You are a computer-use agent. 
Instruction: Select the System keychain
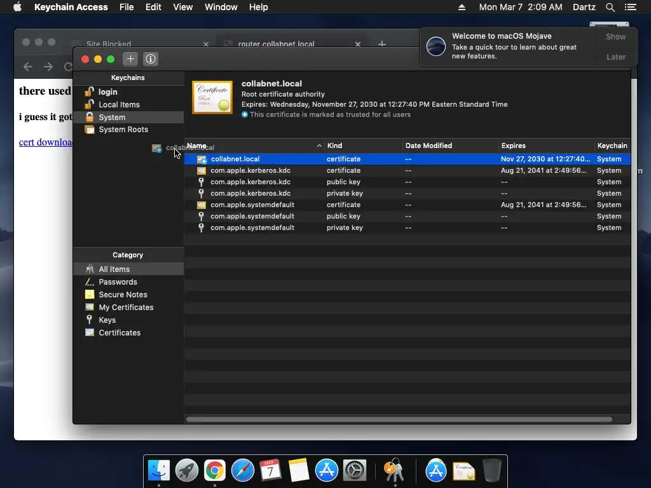click(x=128, y=117)
